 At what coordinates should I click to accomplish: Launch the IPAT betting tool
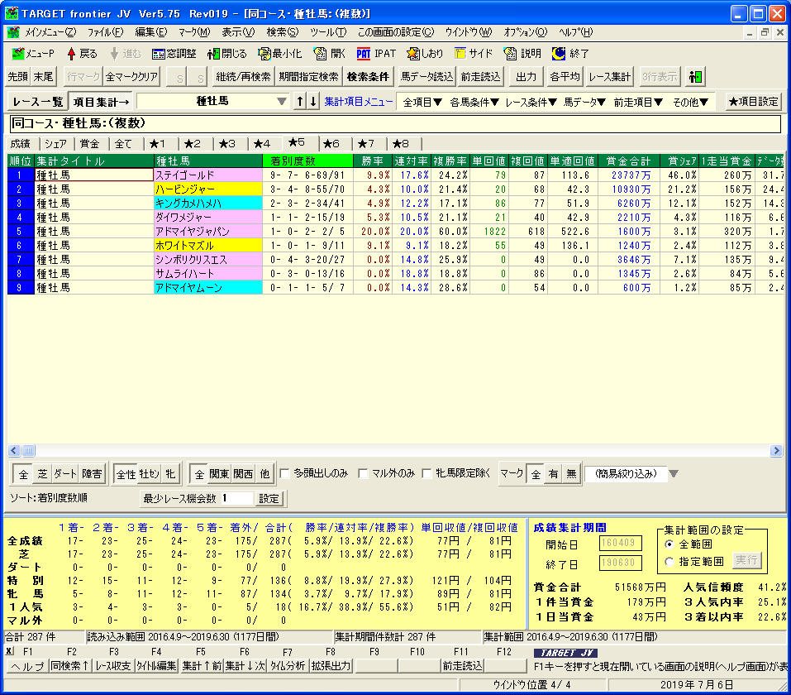376,54
